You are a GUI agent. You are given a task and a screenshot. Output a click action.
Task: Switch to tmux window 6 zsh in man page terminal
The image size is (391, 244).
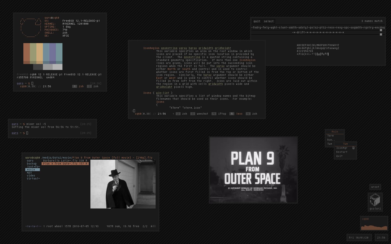coord(251,114)
